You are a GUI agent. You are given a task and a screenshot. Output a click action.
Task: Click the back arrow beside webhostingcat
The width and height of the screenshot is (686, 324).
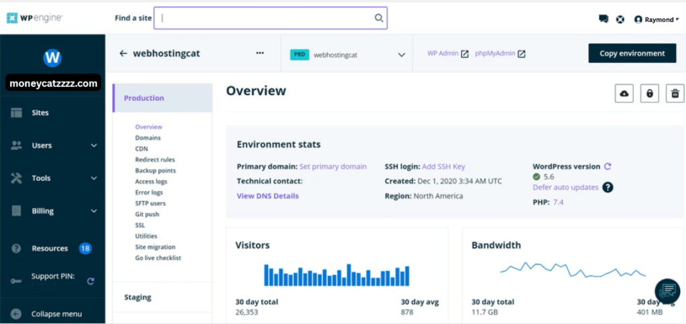123,54
